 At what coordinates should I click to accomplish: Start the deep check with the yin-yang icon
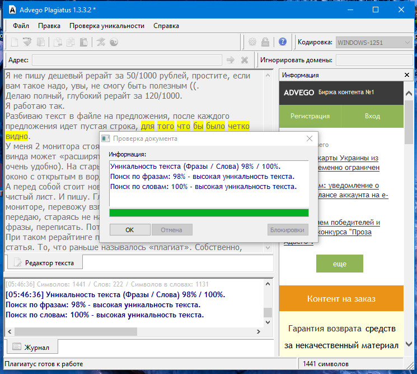[114, 42]
